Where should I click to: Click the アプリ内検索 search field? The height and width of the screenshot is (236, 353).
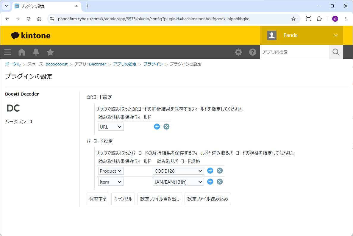(294, 52)
